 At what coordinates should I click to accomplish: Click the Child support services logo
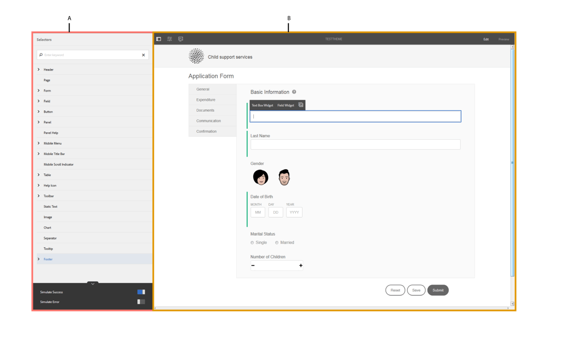coord(196,56)
